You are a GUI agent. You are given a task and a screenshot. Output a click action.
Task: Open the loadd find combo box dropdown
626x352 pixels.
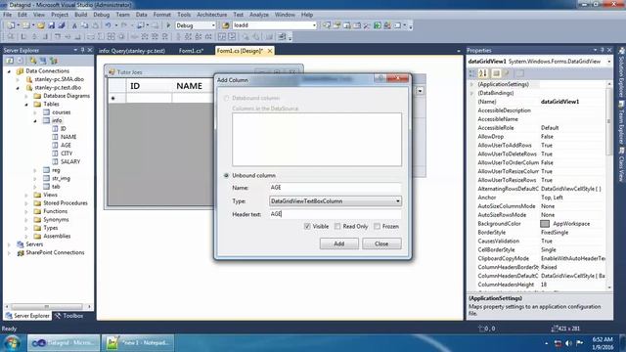pos(314,25)
